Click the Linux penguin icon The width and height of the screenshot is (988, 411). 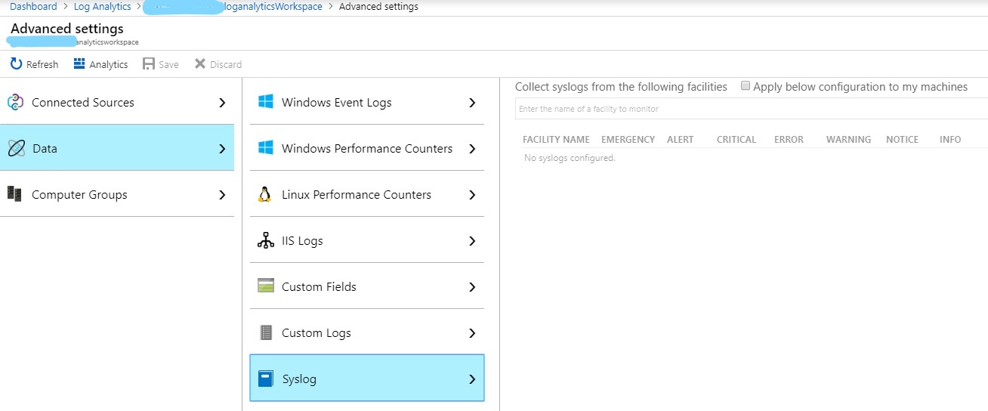click(264, 194)
